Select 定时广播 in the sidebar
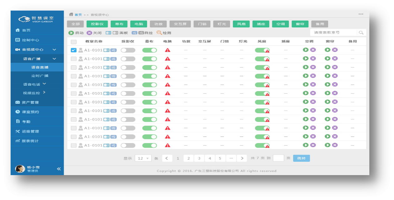 point(40,76)
